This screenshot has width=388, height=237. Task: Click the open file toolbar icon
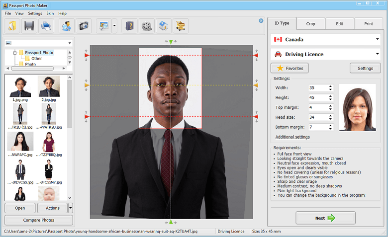12,26
